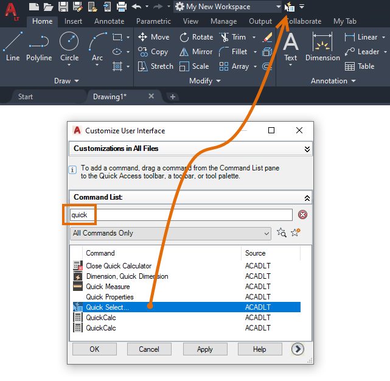Click the New drawing icon in Quick Access toolbar
The width and height of the screenshot is (390, 381).
[34, 7]
